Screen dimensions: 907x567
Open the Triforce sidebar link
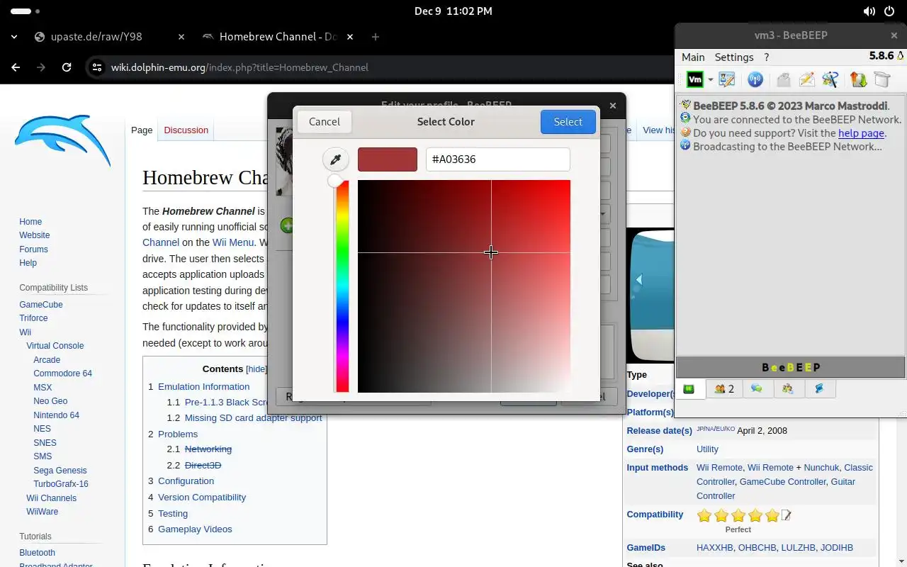point(33,318)
